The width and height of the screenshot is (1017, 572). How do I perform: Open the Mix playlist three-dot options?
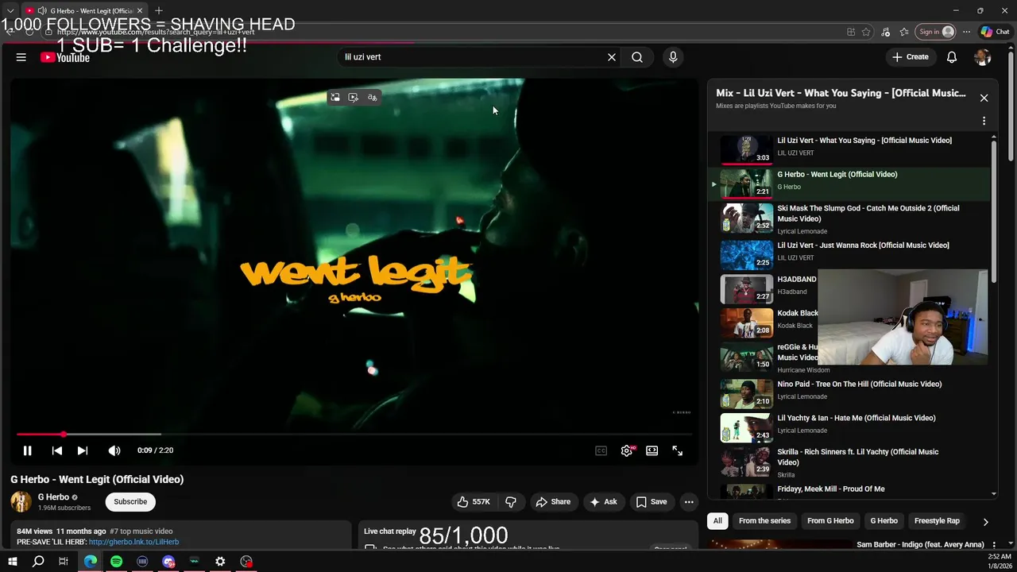984,122
